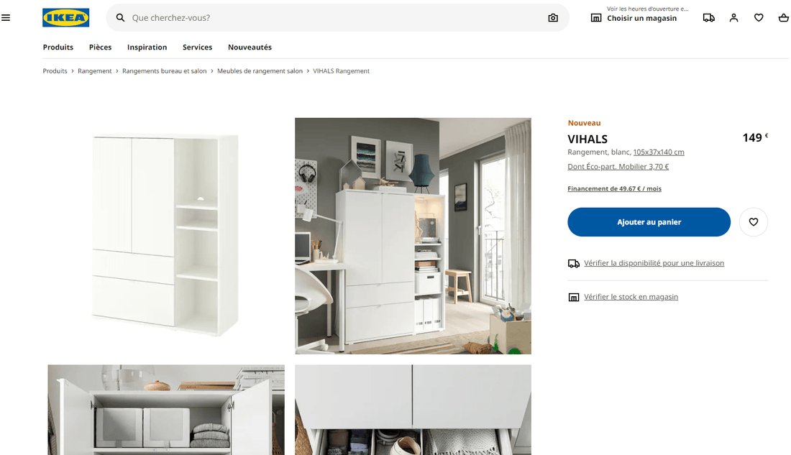
Task: Switch to the 'Nouveautés' section
Action: [x=250, y=47]
